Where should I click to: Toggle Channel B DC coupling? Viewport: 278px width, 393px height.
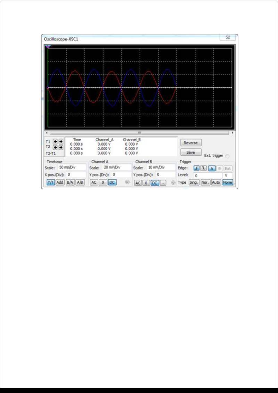pyautogui.click(x=155, y=183)
